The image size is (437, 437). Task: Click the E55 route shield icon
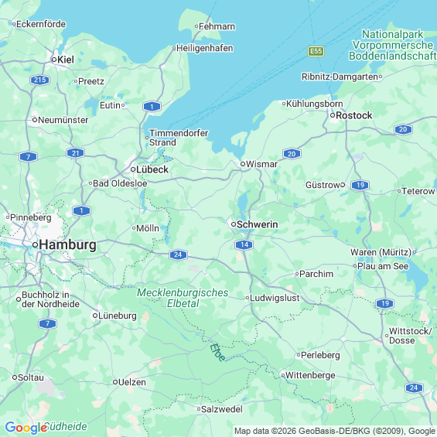316,51
